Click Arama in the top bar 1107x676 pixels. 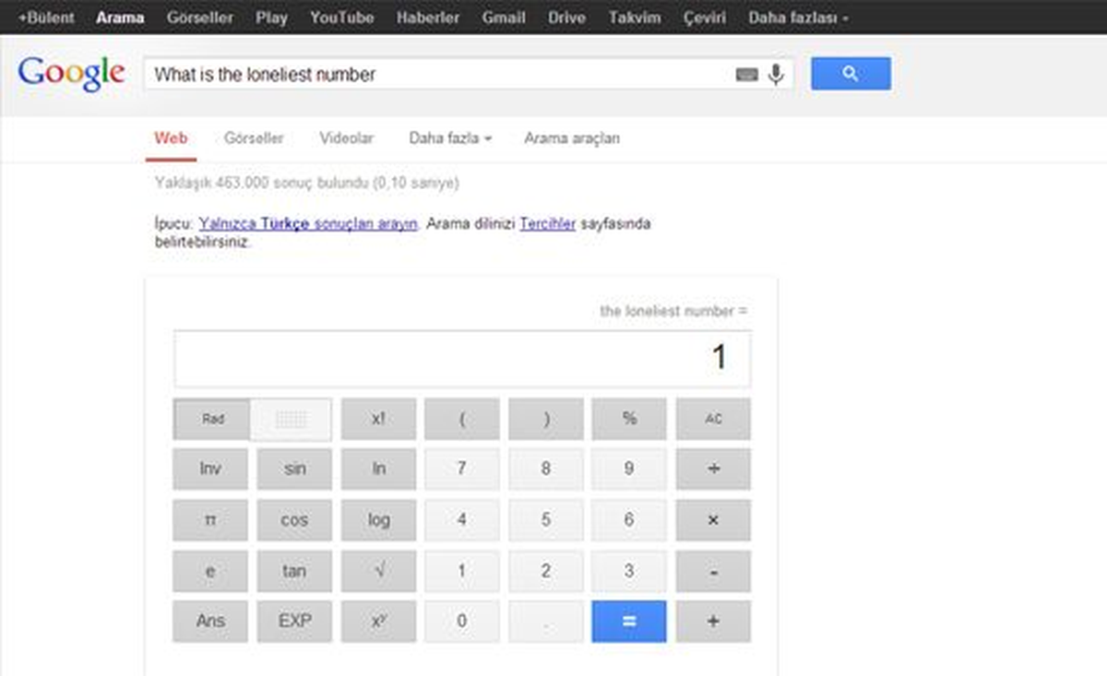[120, 18]
